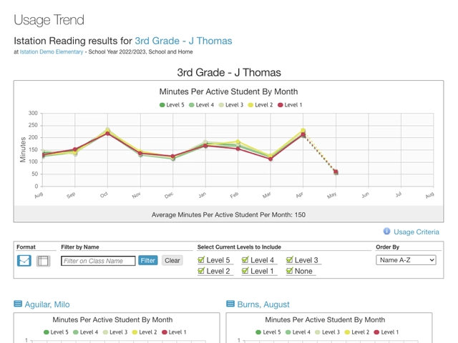Click the Level 1 October data point
This screenshot has width=458, height=343.
pyautogui.click(x=107, y=134)
